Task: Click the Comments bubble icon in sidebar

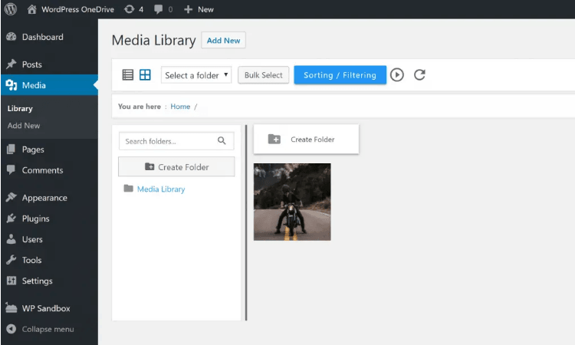Action: [11, 169]
